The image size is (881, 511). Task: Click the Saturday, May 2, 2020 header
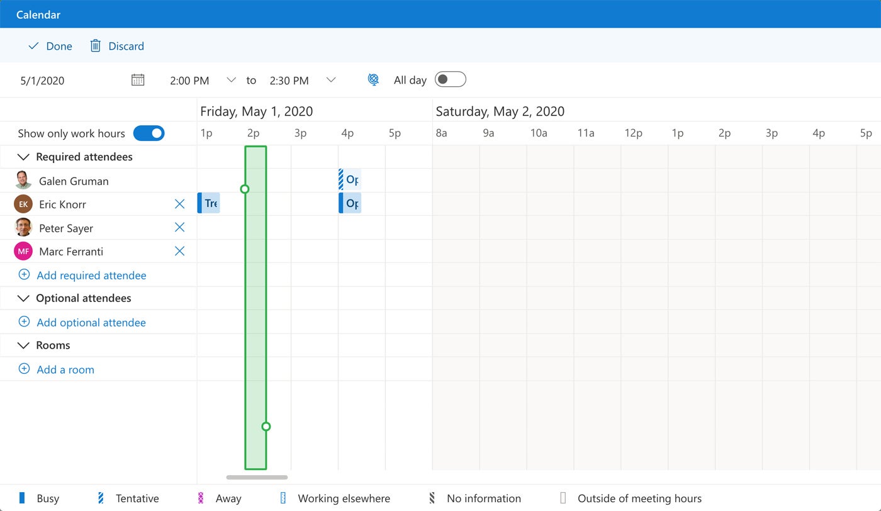(x=500, y=111)
